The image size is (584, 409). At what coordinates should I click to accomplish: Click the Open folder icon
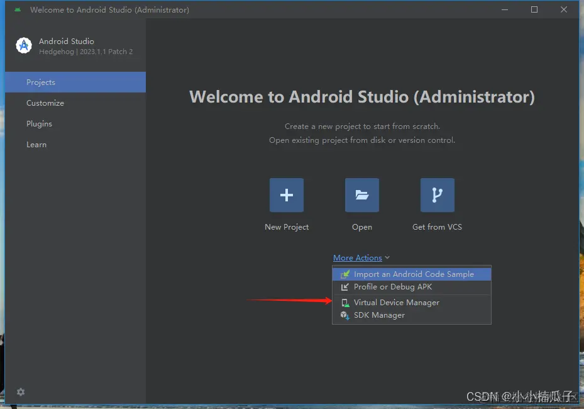tap(361, 195)
